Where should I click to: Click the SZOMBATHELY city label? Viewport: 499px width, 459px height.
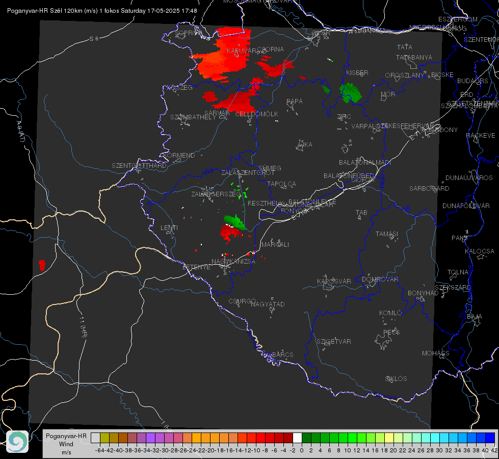(x=193, y=117)
